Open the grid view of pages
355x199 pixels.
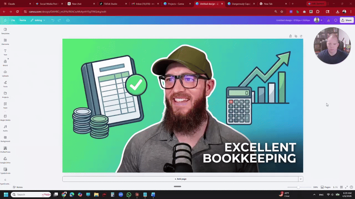click(x=341, y=187)
